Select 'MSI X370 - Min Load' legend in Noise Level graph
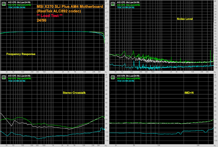This screenshot has height=147, width=218. tap(128, 2)
